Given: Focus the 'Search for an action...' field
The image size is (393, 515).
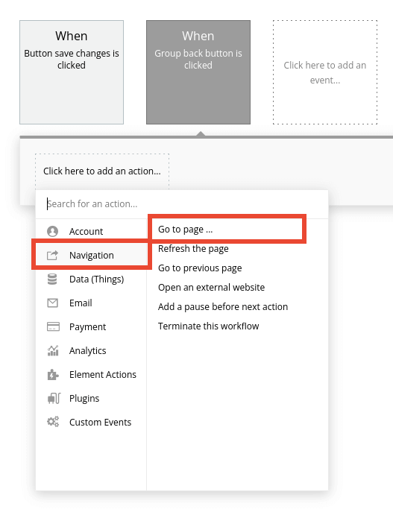Looking at the screenshot, I should coord(182,204).
